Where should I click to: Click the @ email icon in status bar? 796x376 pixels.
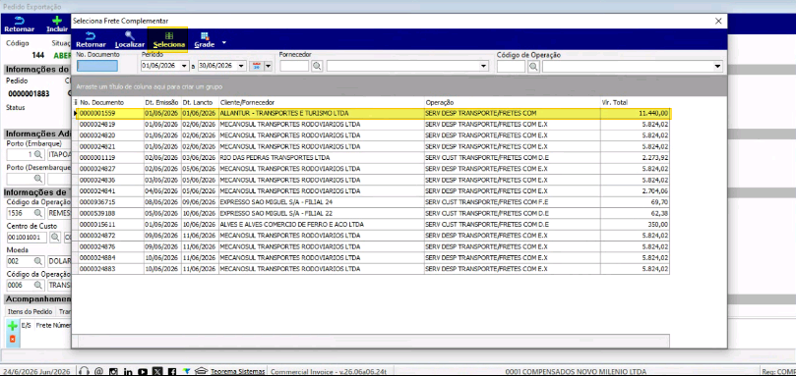[x=99, y=371]
